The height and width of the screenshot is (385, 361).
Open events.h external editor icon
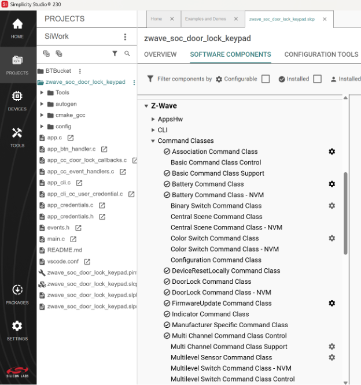click(x=79, y=228)
